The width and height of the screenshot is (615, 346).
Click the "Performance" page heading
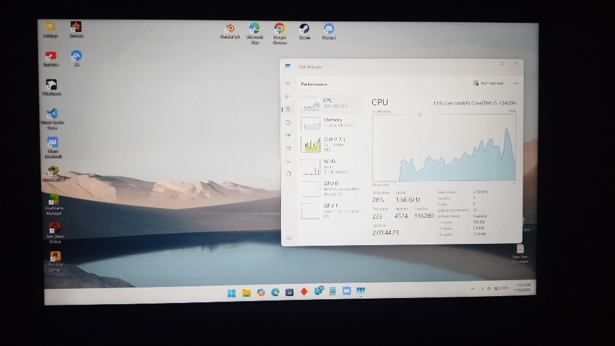click(314, 84)
